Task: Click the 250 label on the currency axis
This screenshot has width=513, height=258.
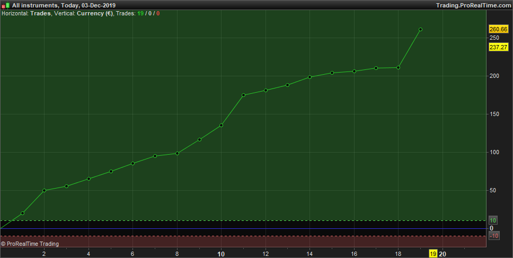Action: pos(494,38)
